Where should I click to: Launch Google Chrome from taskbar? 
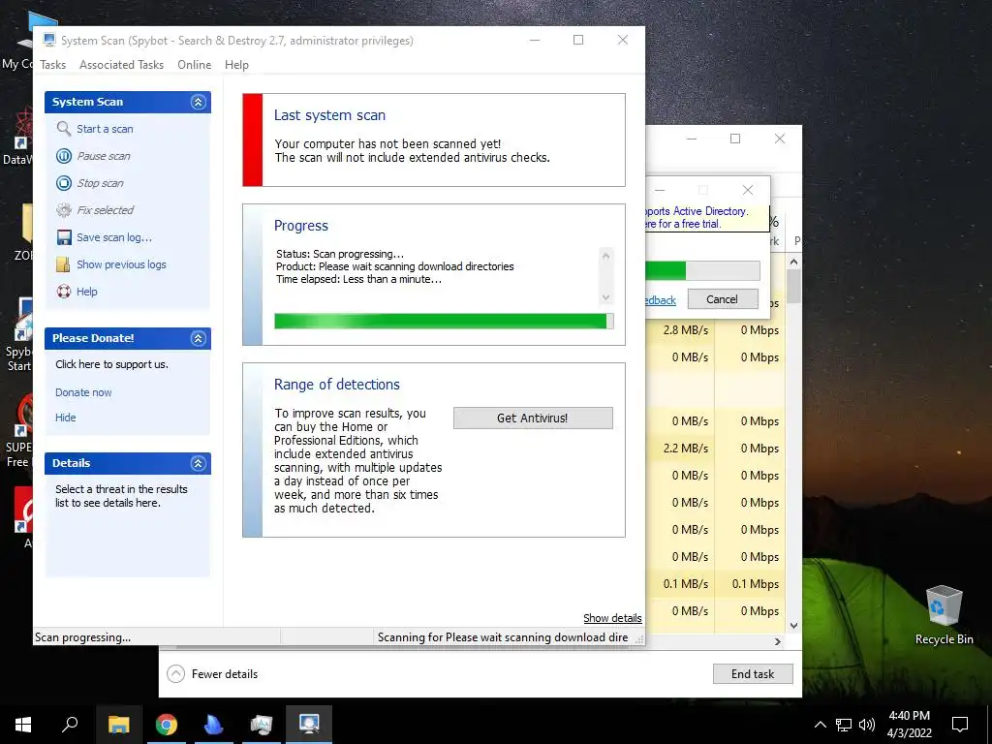(x=167, y=725)
